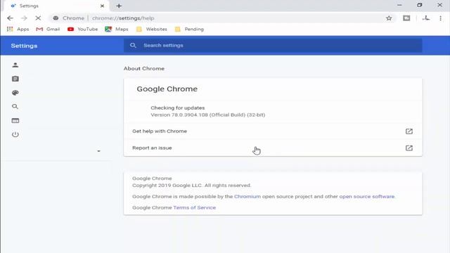Restore down the Chrome window
Screen dimensions: 450x253
[x=420, y=5]
